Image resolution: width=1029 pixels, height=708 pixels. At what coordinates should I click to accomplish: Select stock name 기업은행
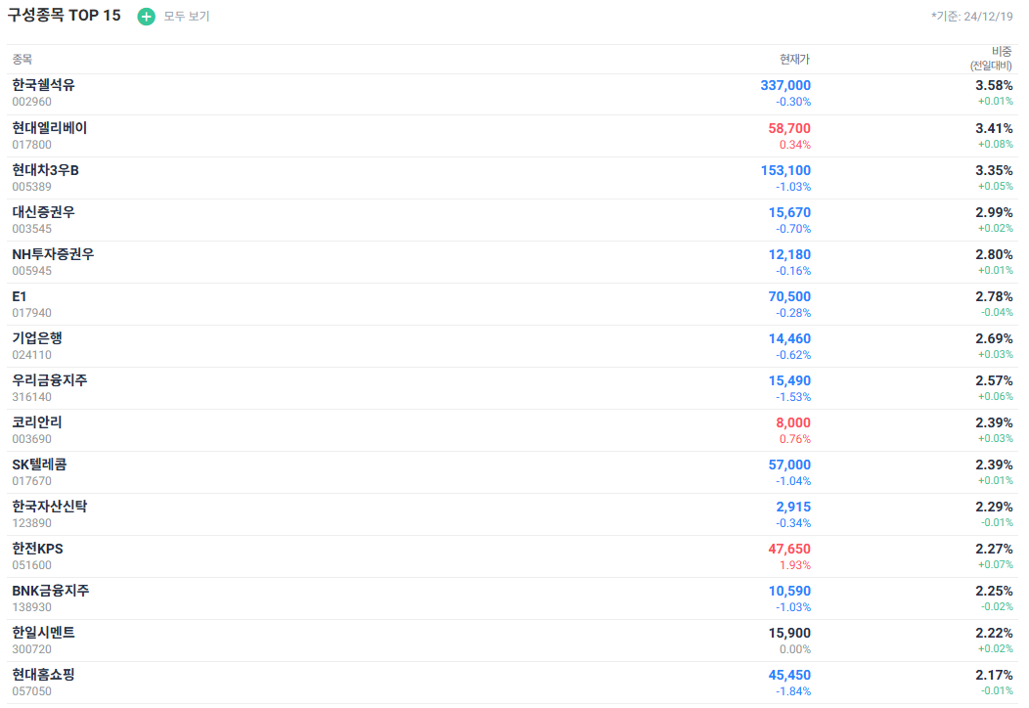37,338
